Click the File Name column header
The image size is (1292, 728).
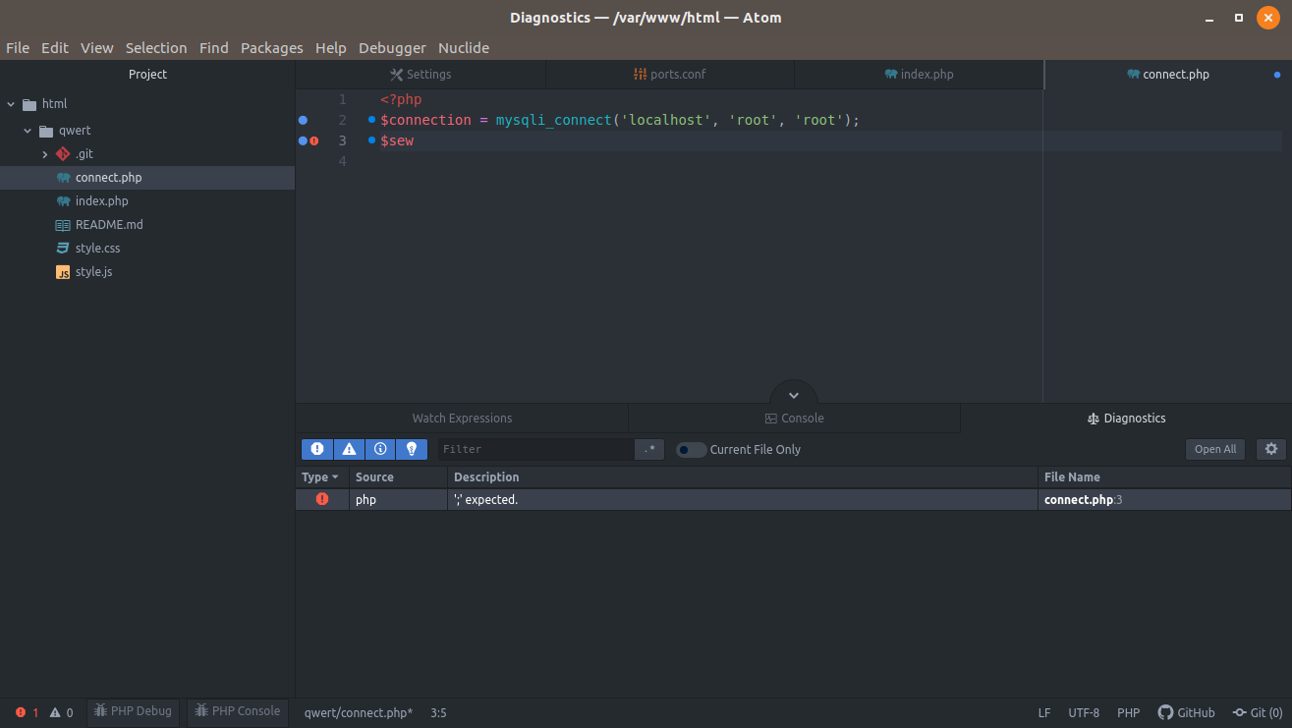click(1164, 476)
